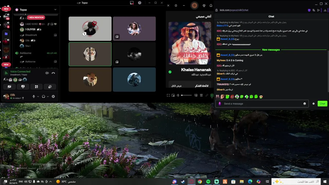Deafen audio with the headphones button
The image size is (329, 185).
(x=43, y=97)
